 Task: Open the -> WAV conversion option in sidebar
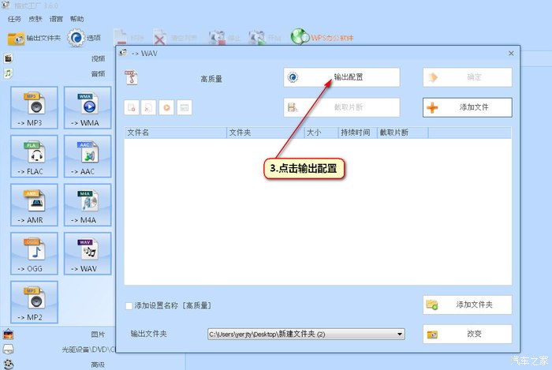pyautogui.click(x=88, y=253)
